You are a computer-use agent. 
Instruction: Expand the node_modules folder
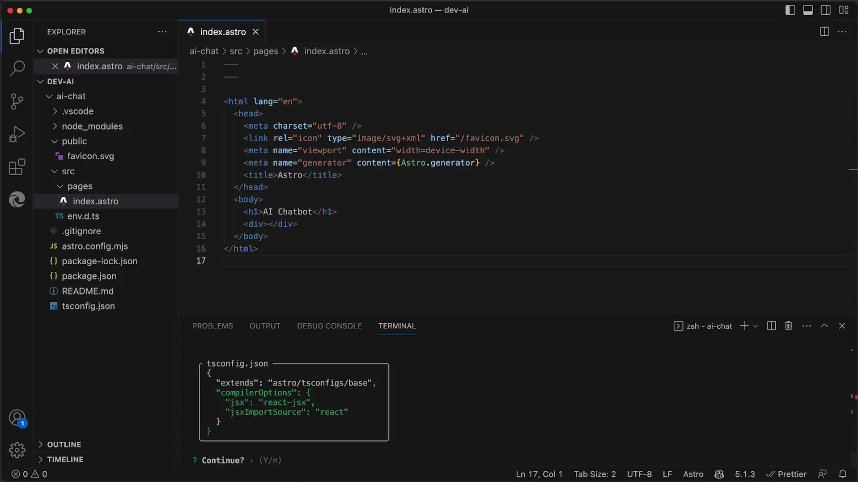(x=106, y=126)
